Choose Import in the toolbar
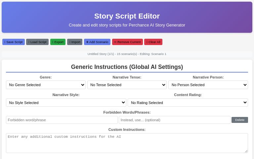The width and height of the screenshot is (254, 159). click(75, 42)
